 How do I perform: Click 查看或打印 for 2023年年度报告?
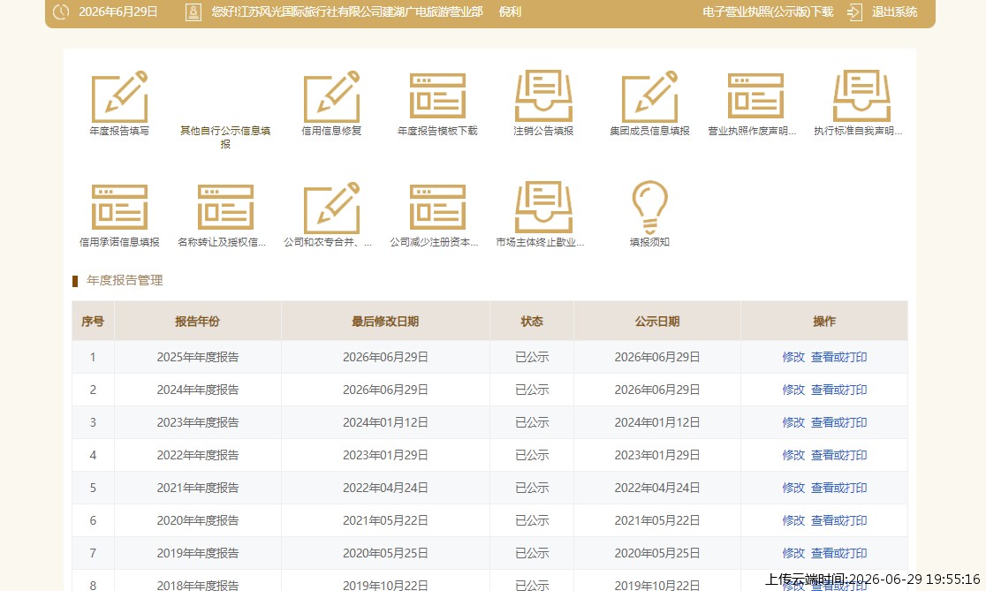[838, 422]
